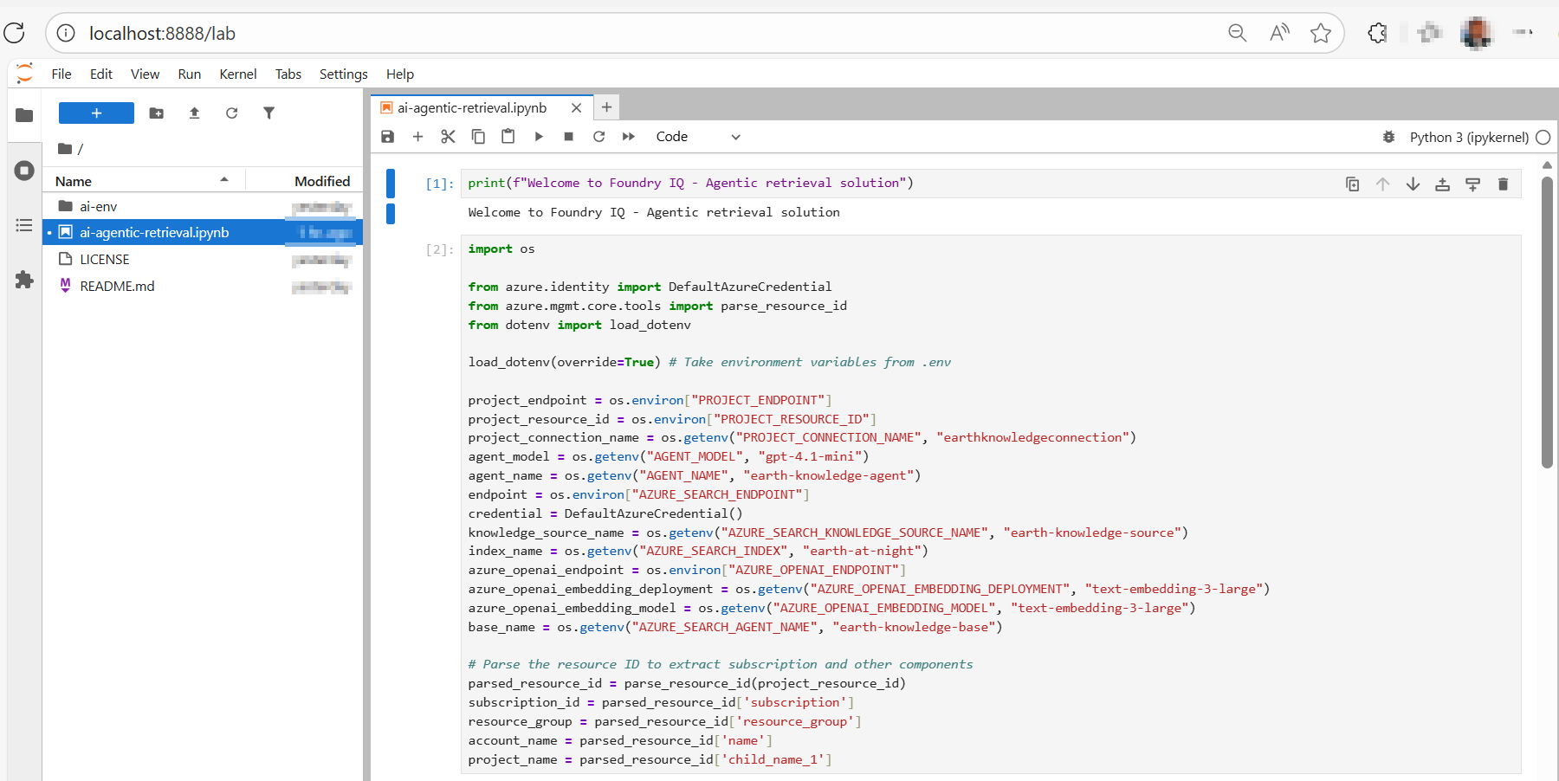Viewport: 1559px width, 781px height.
Task: Toggle the Table of Contents sidebar panel
Action: (24, 225)
